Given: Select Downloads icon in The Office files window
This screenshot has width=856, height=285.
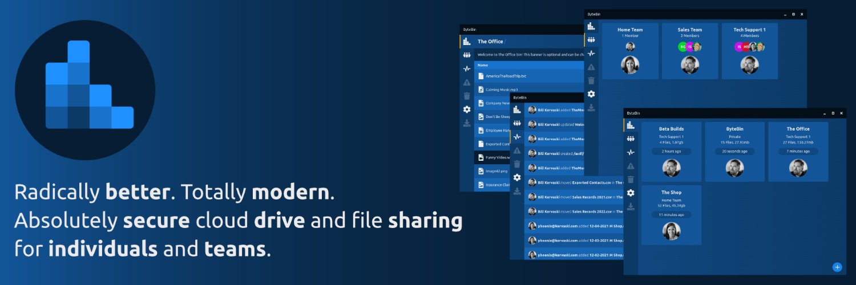Looking at the screenshot, I should (467, 123).
